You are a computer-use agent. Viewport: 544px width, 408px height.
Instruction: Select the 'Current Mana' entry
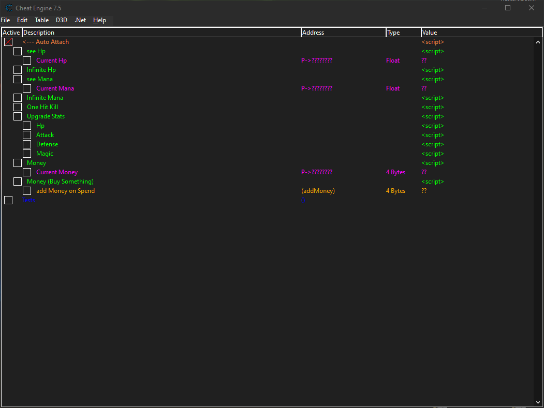(55, 88)
